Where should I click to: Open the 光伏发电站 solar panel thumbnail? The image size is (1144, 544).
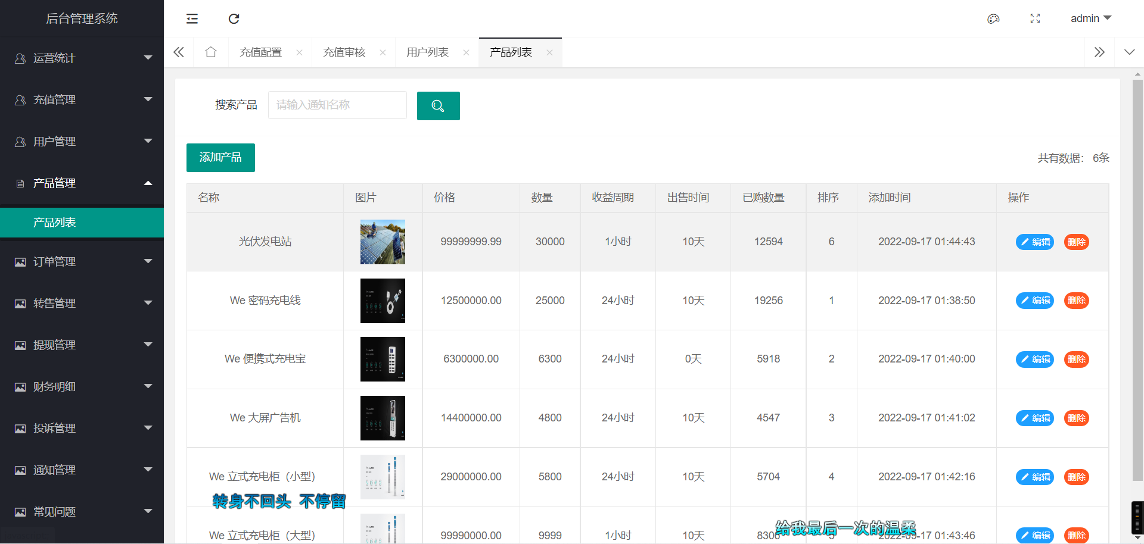(383, 242)
